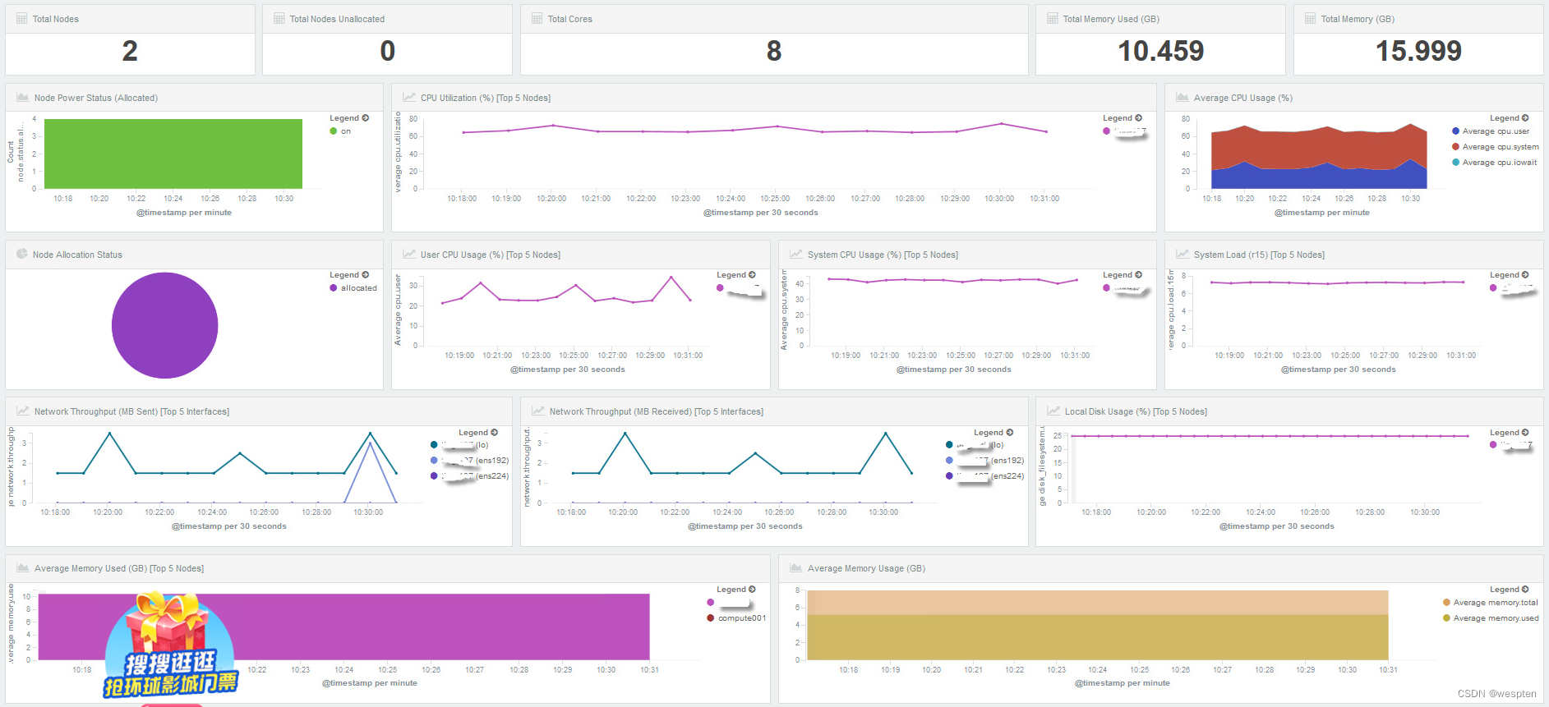Image resolution: width=1549 pixels, height=707 pixels.
Task: Click the Total Nodes Unallocated panel icon
Action: [x=279, y=19]
